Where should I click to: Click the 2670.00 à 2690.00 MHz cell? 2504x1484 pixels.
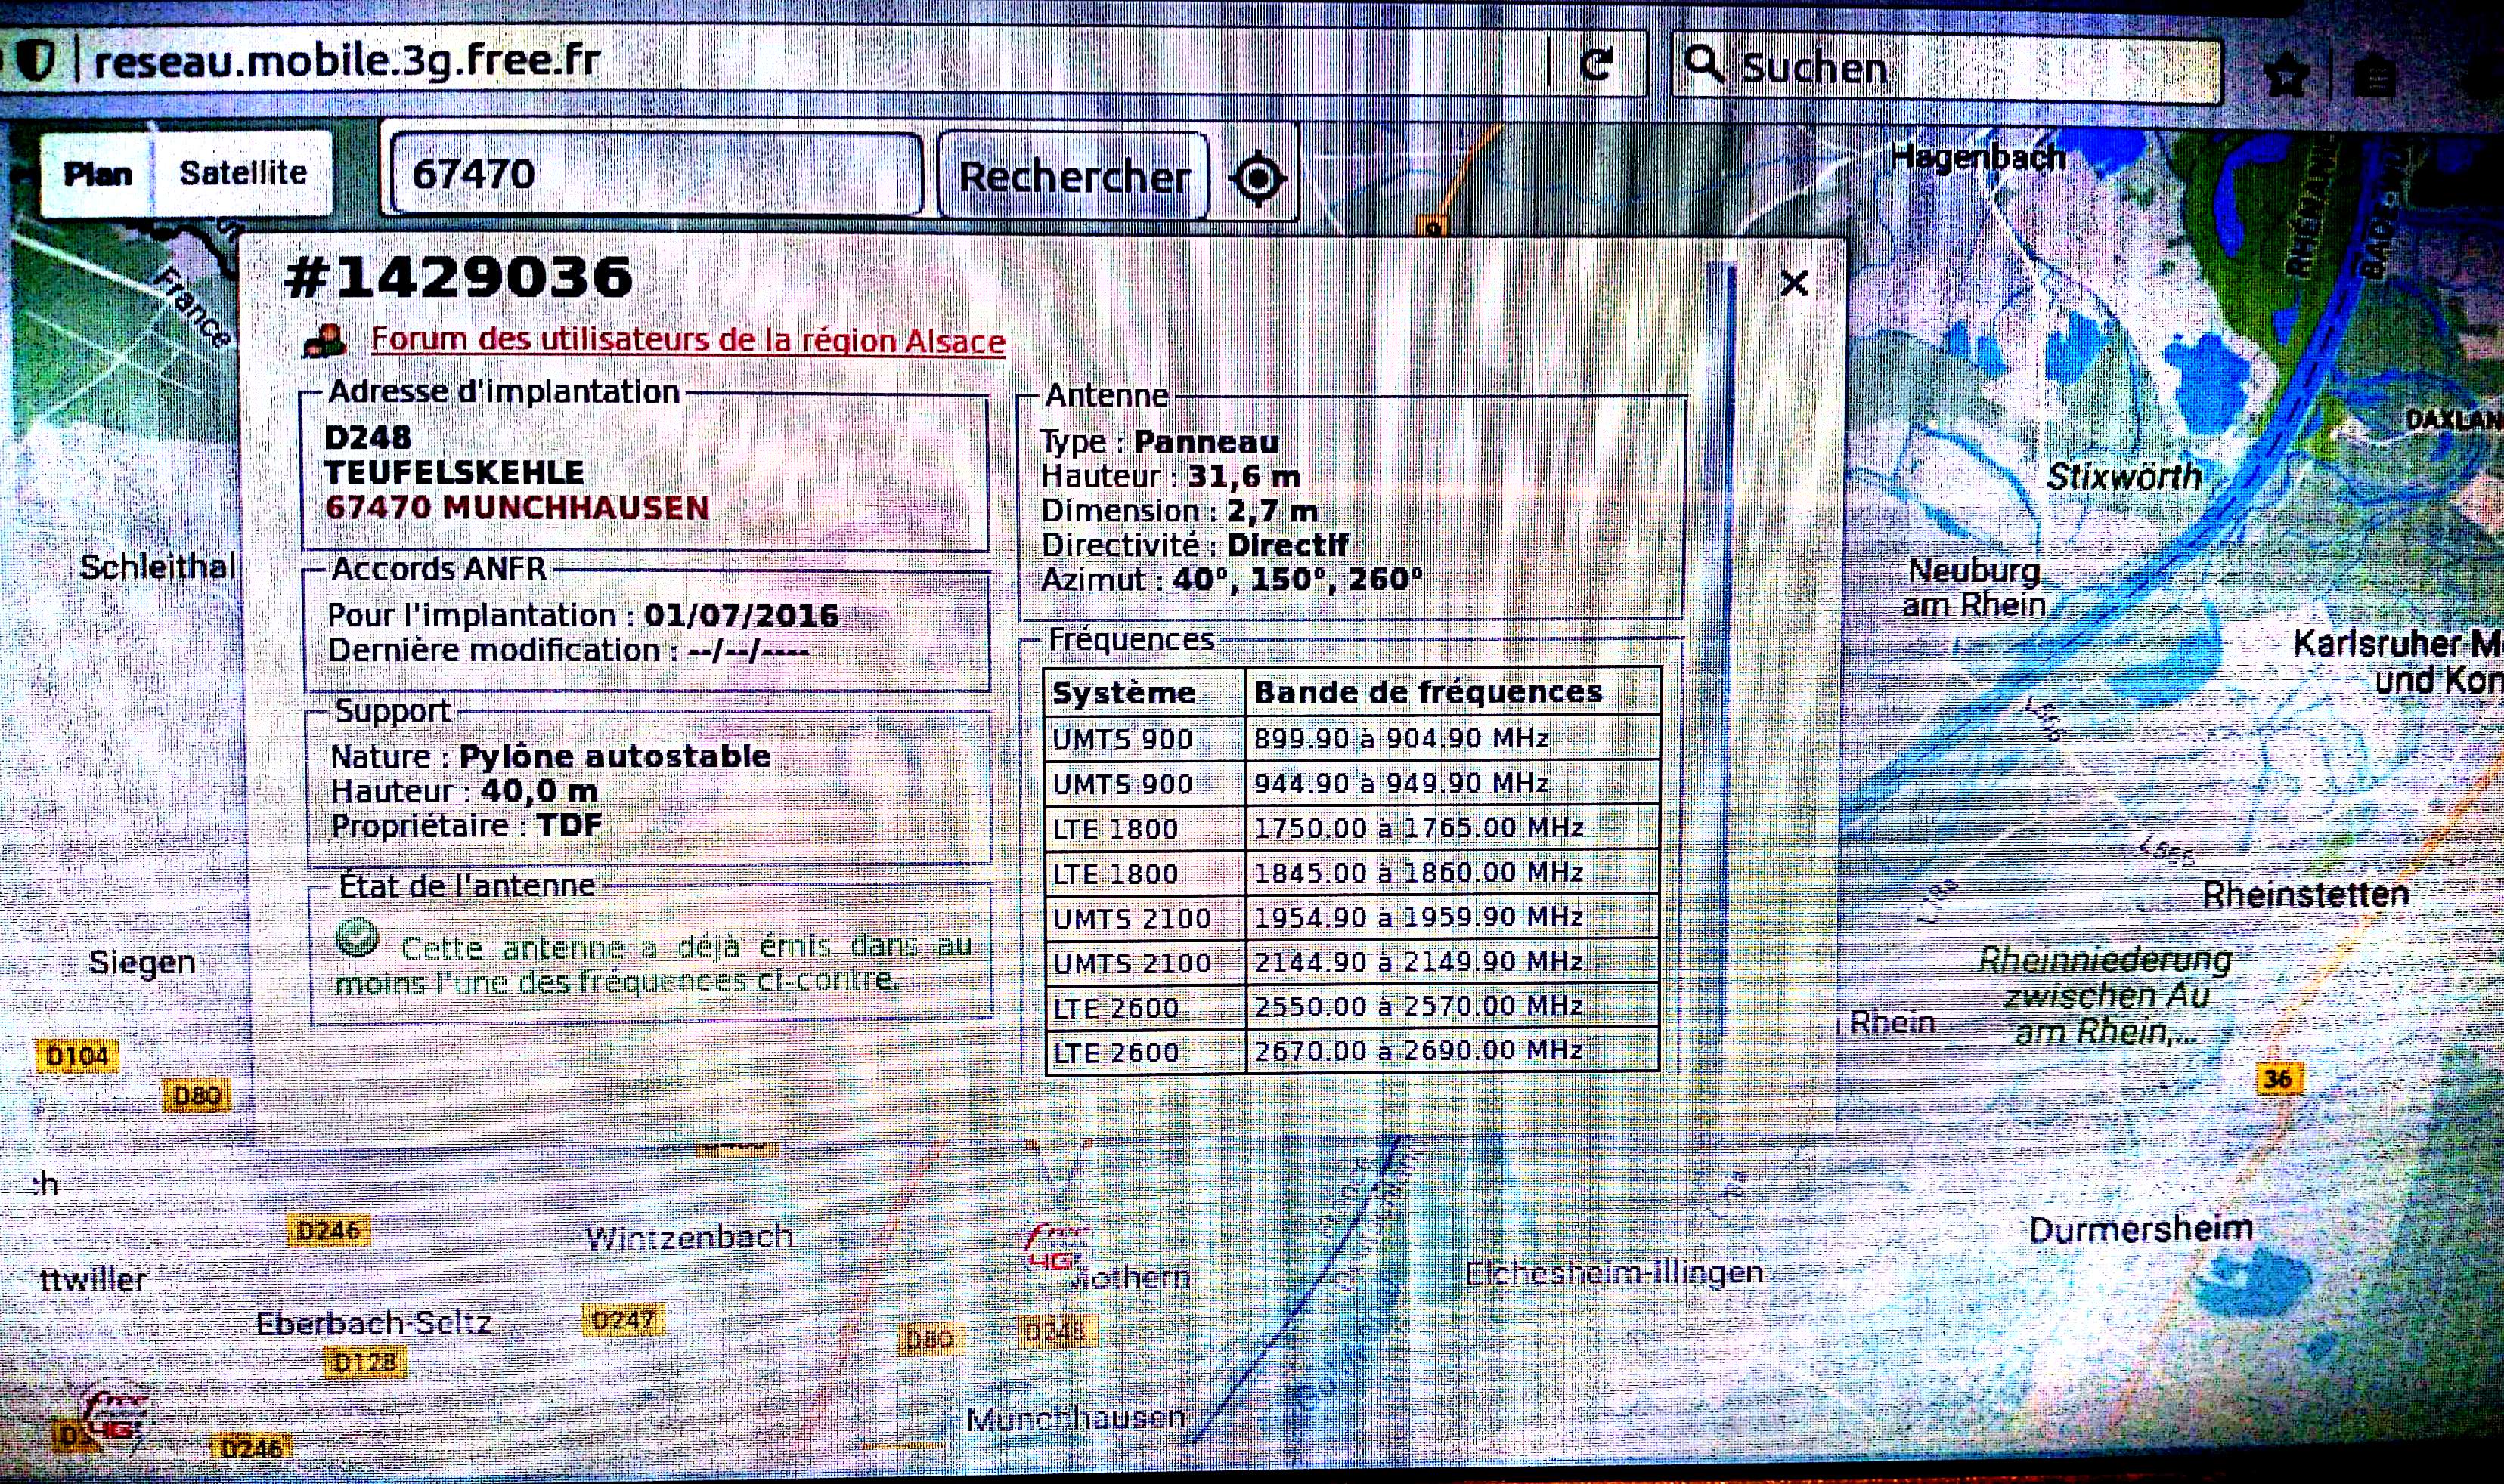pos(1452,1051)
